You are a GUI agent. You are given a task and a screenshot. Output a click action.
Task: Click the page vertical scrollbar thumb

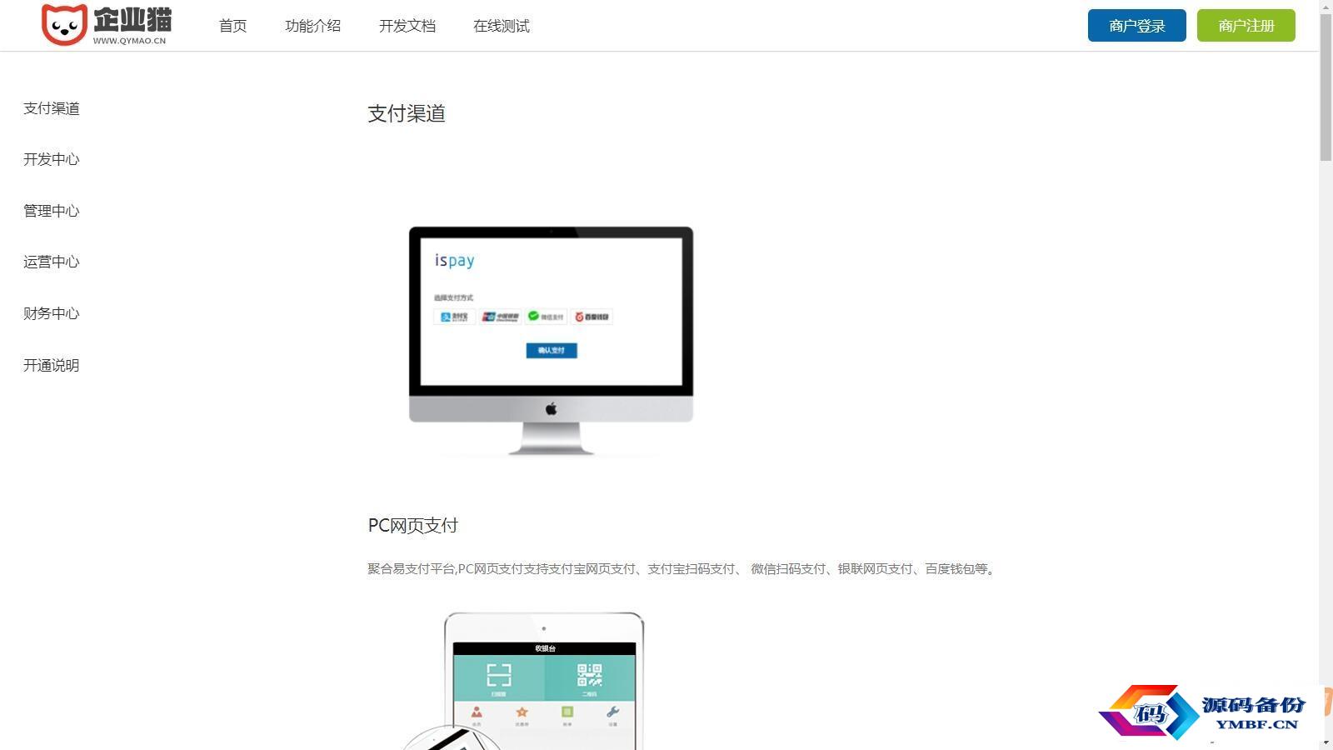[1326, 87]
